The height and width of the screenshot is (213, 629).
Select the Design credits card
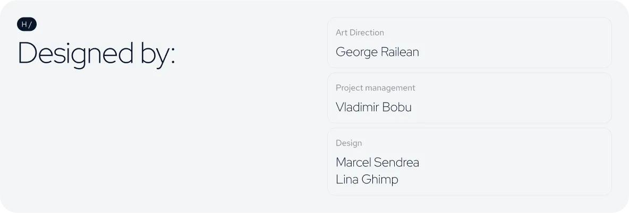point(469,161)
